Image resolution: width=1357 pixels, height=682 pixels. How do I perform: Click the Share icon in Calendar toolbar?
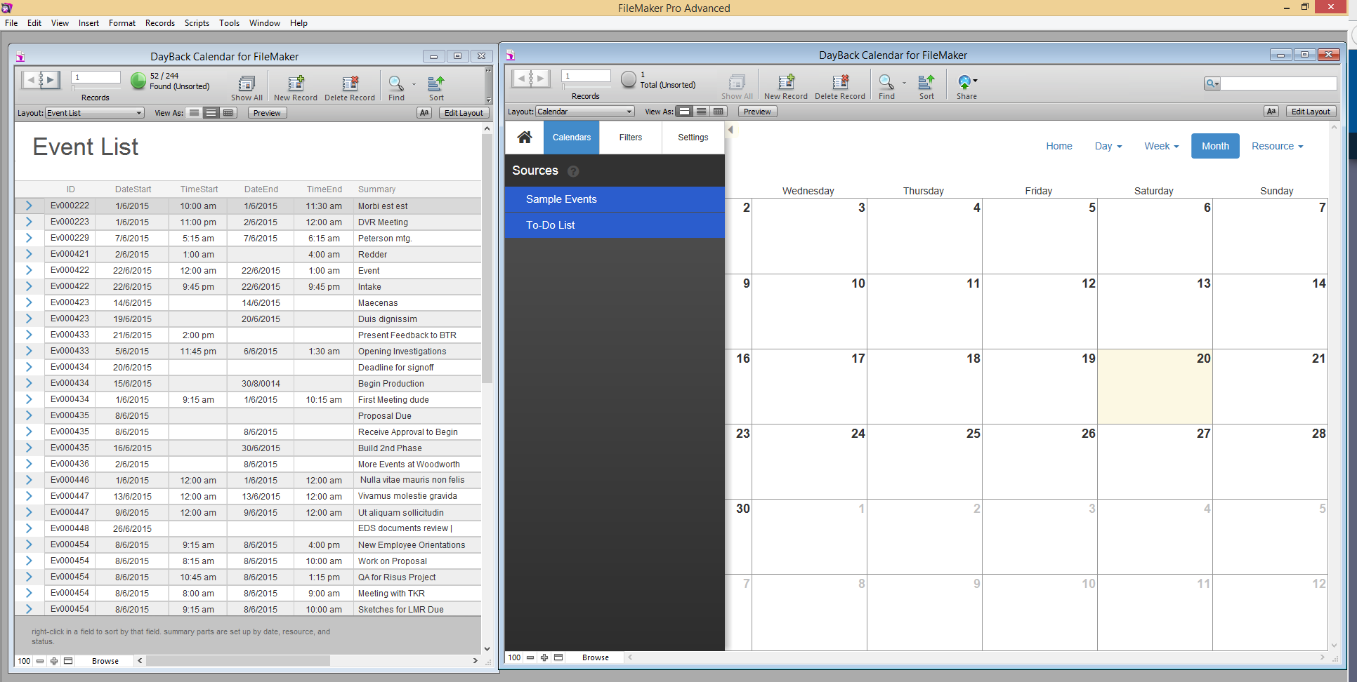point(964,82)
